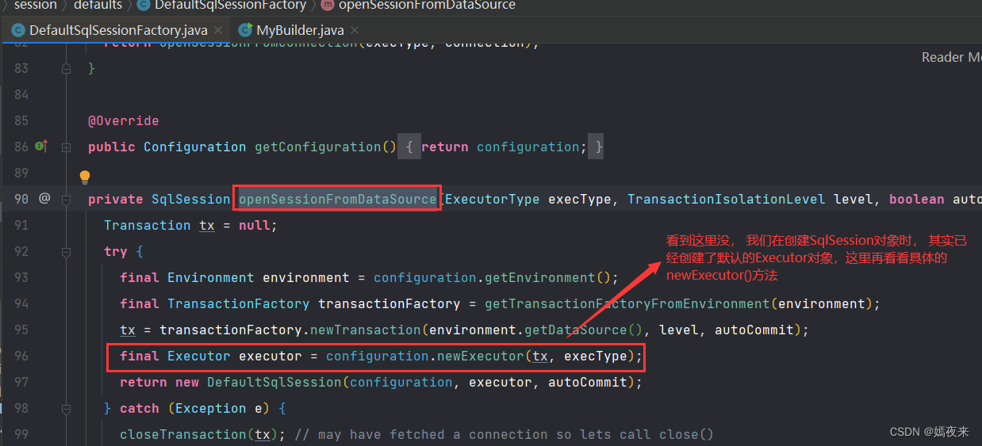
Task: Click the 'Configuration' return type on line 86
Action: click(195, 147)
